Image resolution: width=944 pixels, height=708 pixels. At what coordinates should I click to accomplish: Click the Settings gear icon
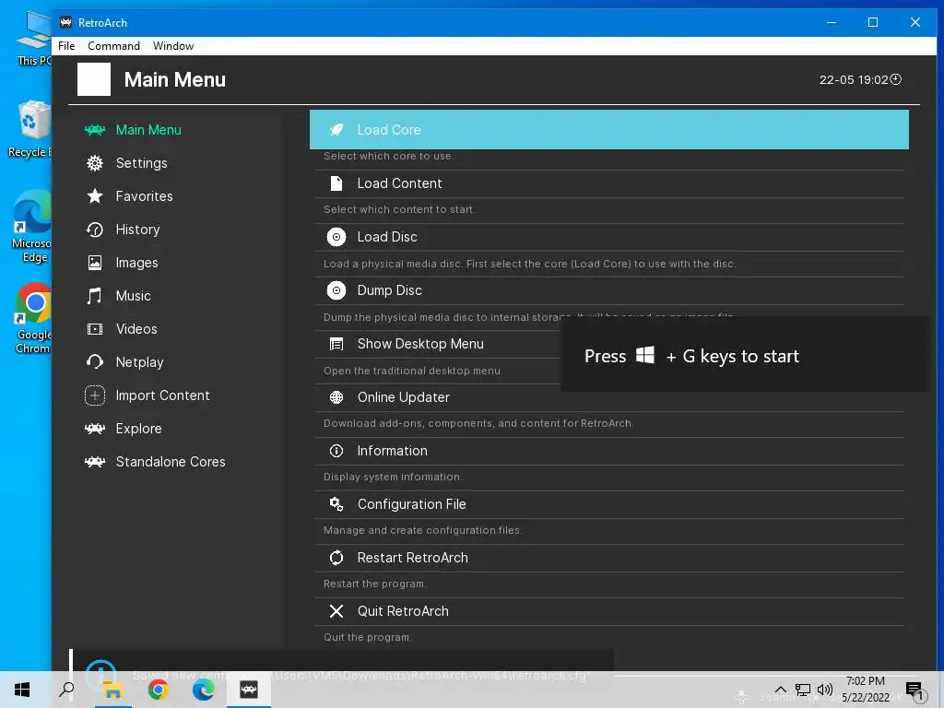[95, 163]
